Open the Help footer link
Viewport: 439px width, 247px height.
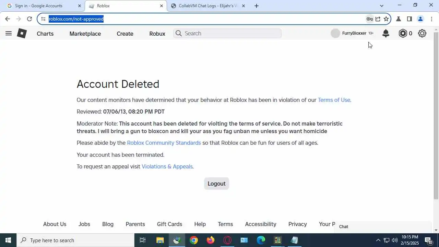coord(200,224)
